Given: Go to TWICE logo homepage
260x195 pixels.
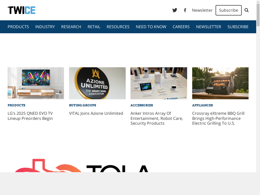Looking at the screenshot, I should (x=21, y=10).
